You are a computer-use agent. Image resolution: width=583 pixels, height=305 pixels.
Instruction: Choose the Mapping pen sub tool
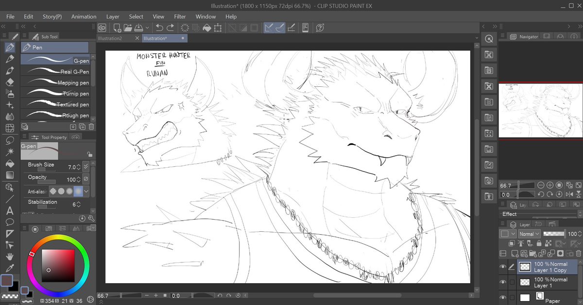[55, 82]
